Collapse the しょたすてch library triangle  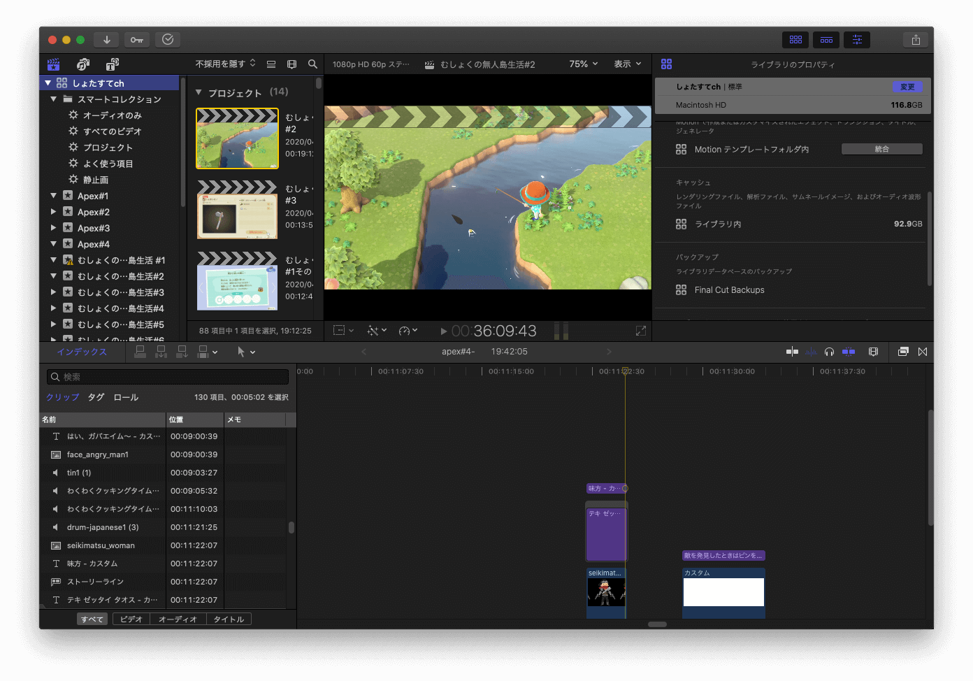pyautogui.click(x=48, y=83)
